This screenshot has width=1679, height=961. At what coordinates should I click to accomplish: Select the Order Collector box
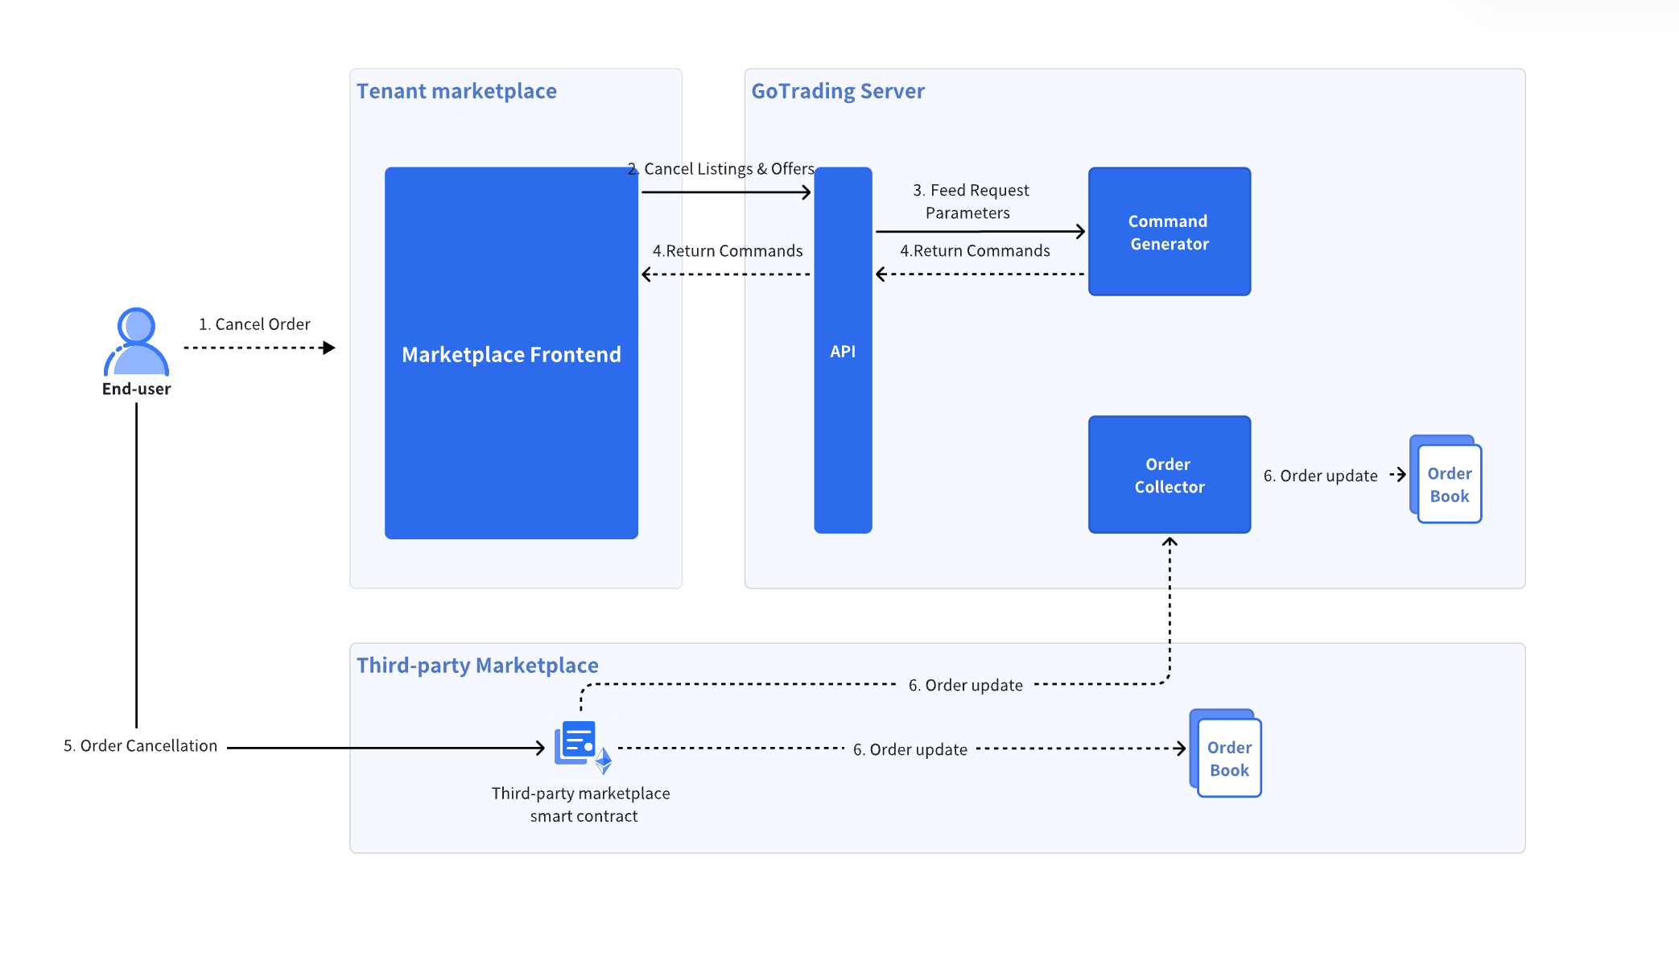pos(1169,475)
